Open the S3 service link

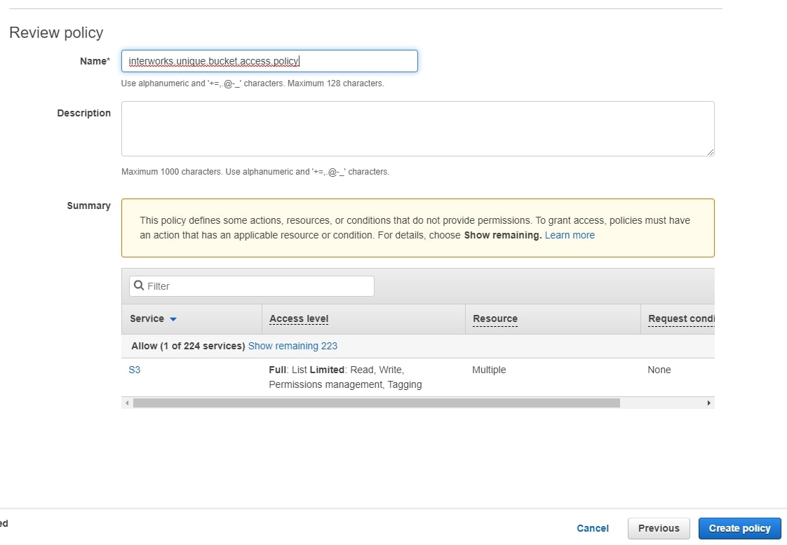click(x=135, y=370)
